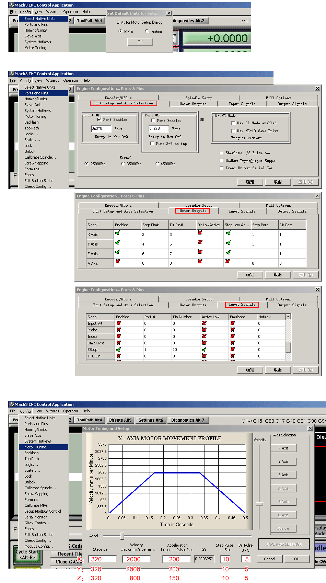Select the MM's units radio button
The height and width of the screenshot is (583, 326).
click(120, 31)
